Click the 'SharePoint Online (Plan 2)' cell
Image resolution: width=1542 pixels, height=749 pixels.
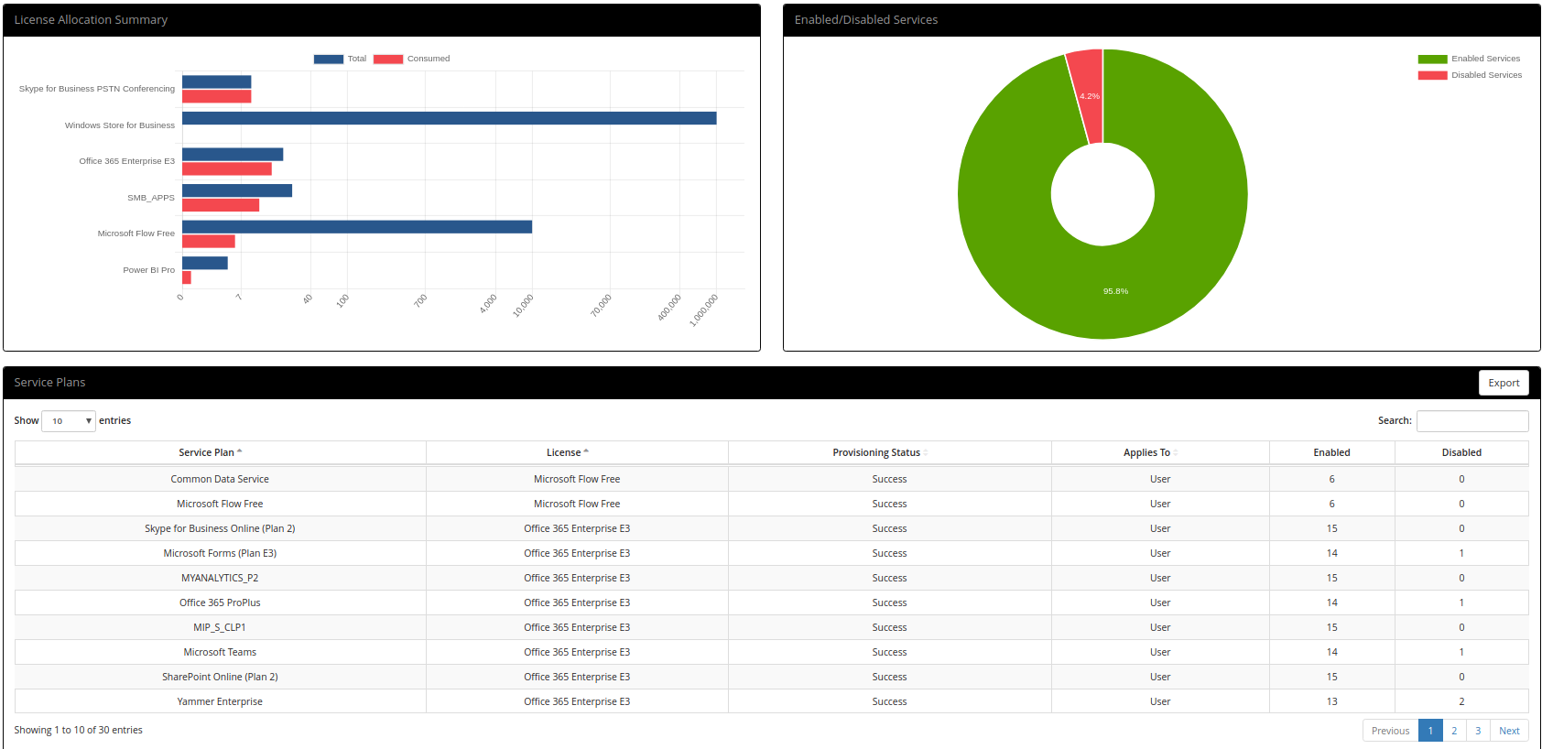coord(220,677)
